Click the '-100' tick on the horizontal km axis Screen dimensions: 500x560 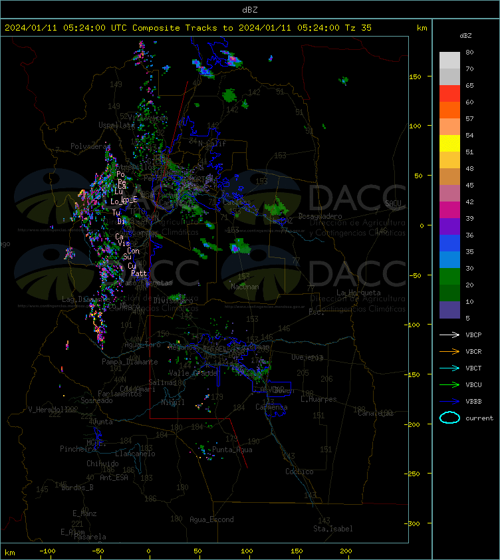tap(47, 551)
